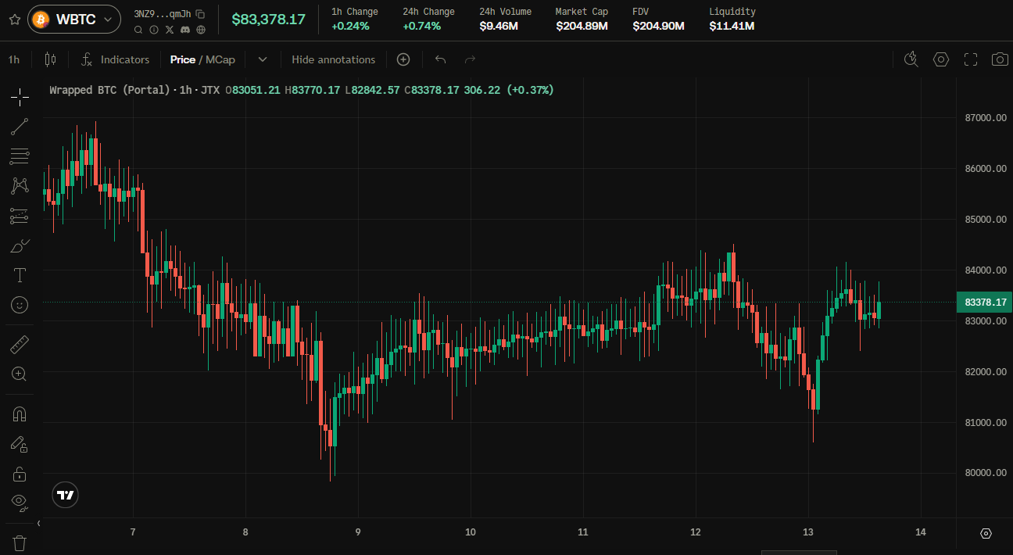The height and width of the screenshot is (555, 1013).
Task: Click the Liquidity $11.41M value
Action: 732,26
